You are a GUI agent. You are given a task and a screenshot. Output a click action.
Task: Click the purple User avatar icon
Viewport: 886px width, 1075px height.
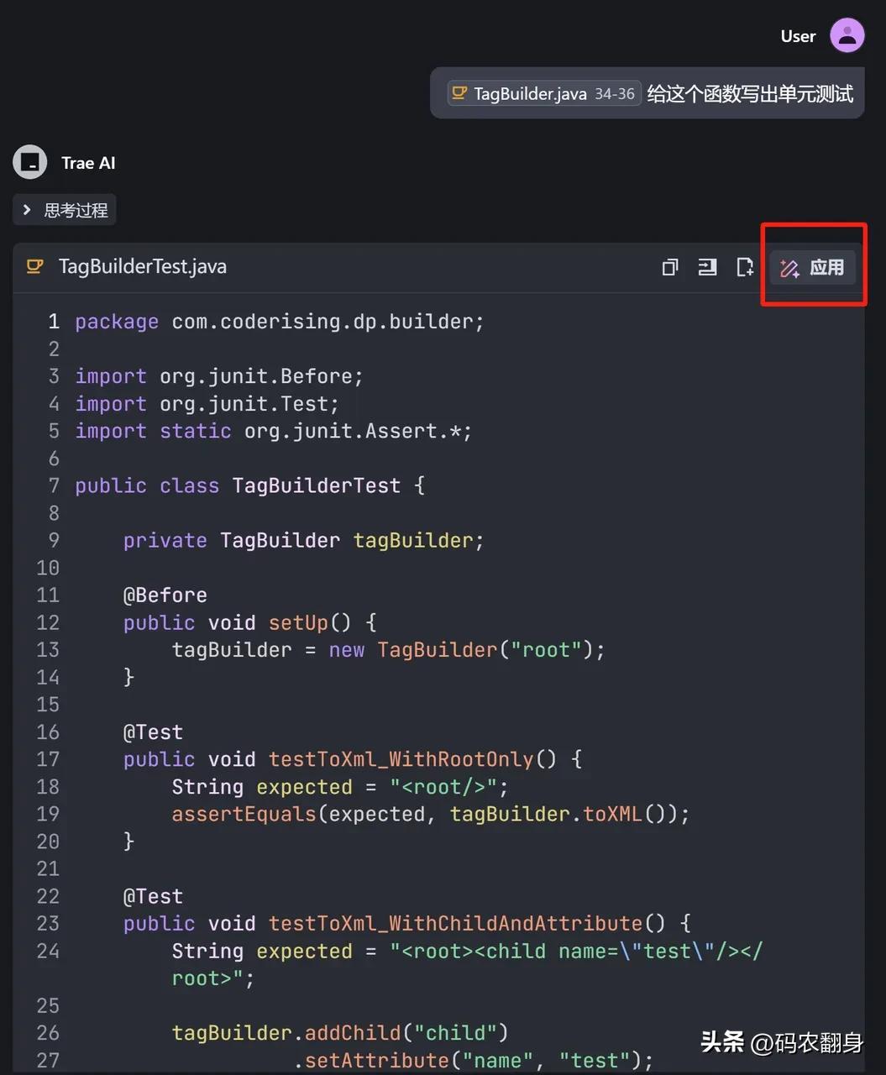coord(847,36)
